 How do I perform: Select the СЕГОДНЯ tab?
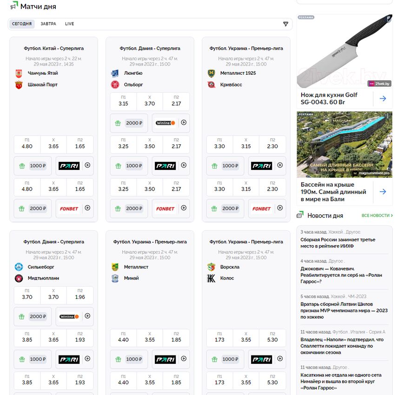[22, 24]
